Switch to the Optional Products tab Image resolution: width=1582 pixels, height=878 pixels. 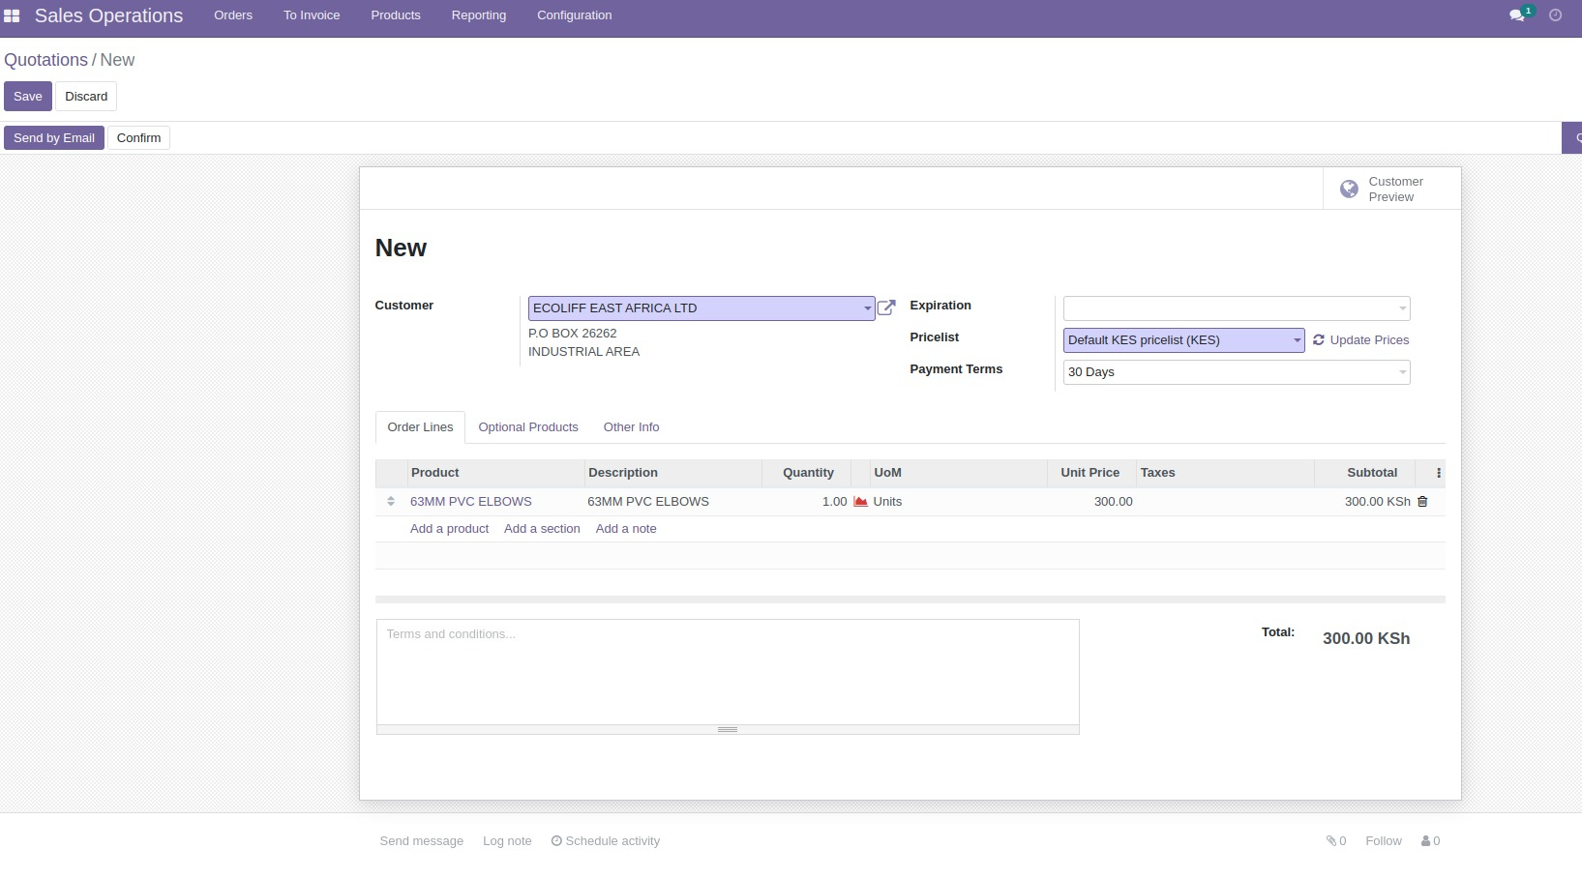pos(527,427)
